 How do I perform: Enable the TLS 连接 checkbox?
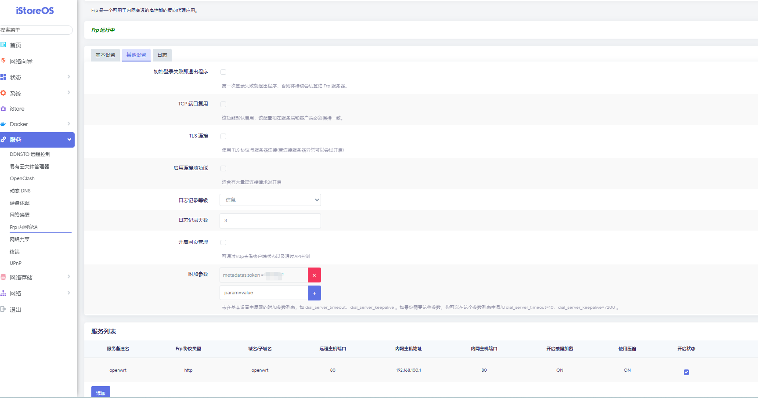point(223,137)
